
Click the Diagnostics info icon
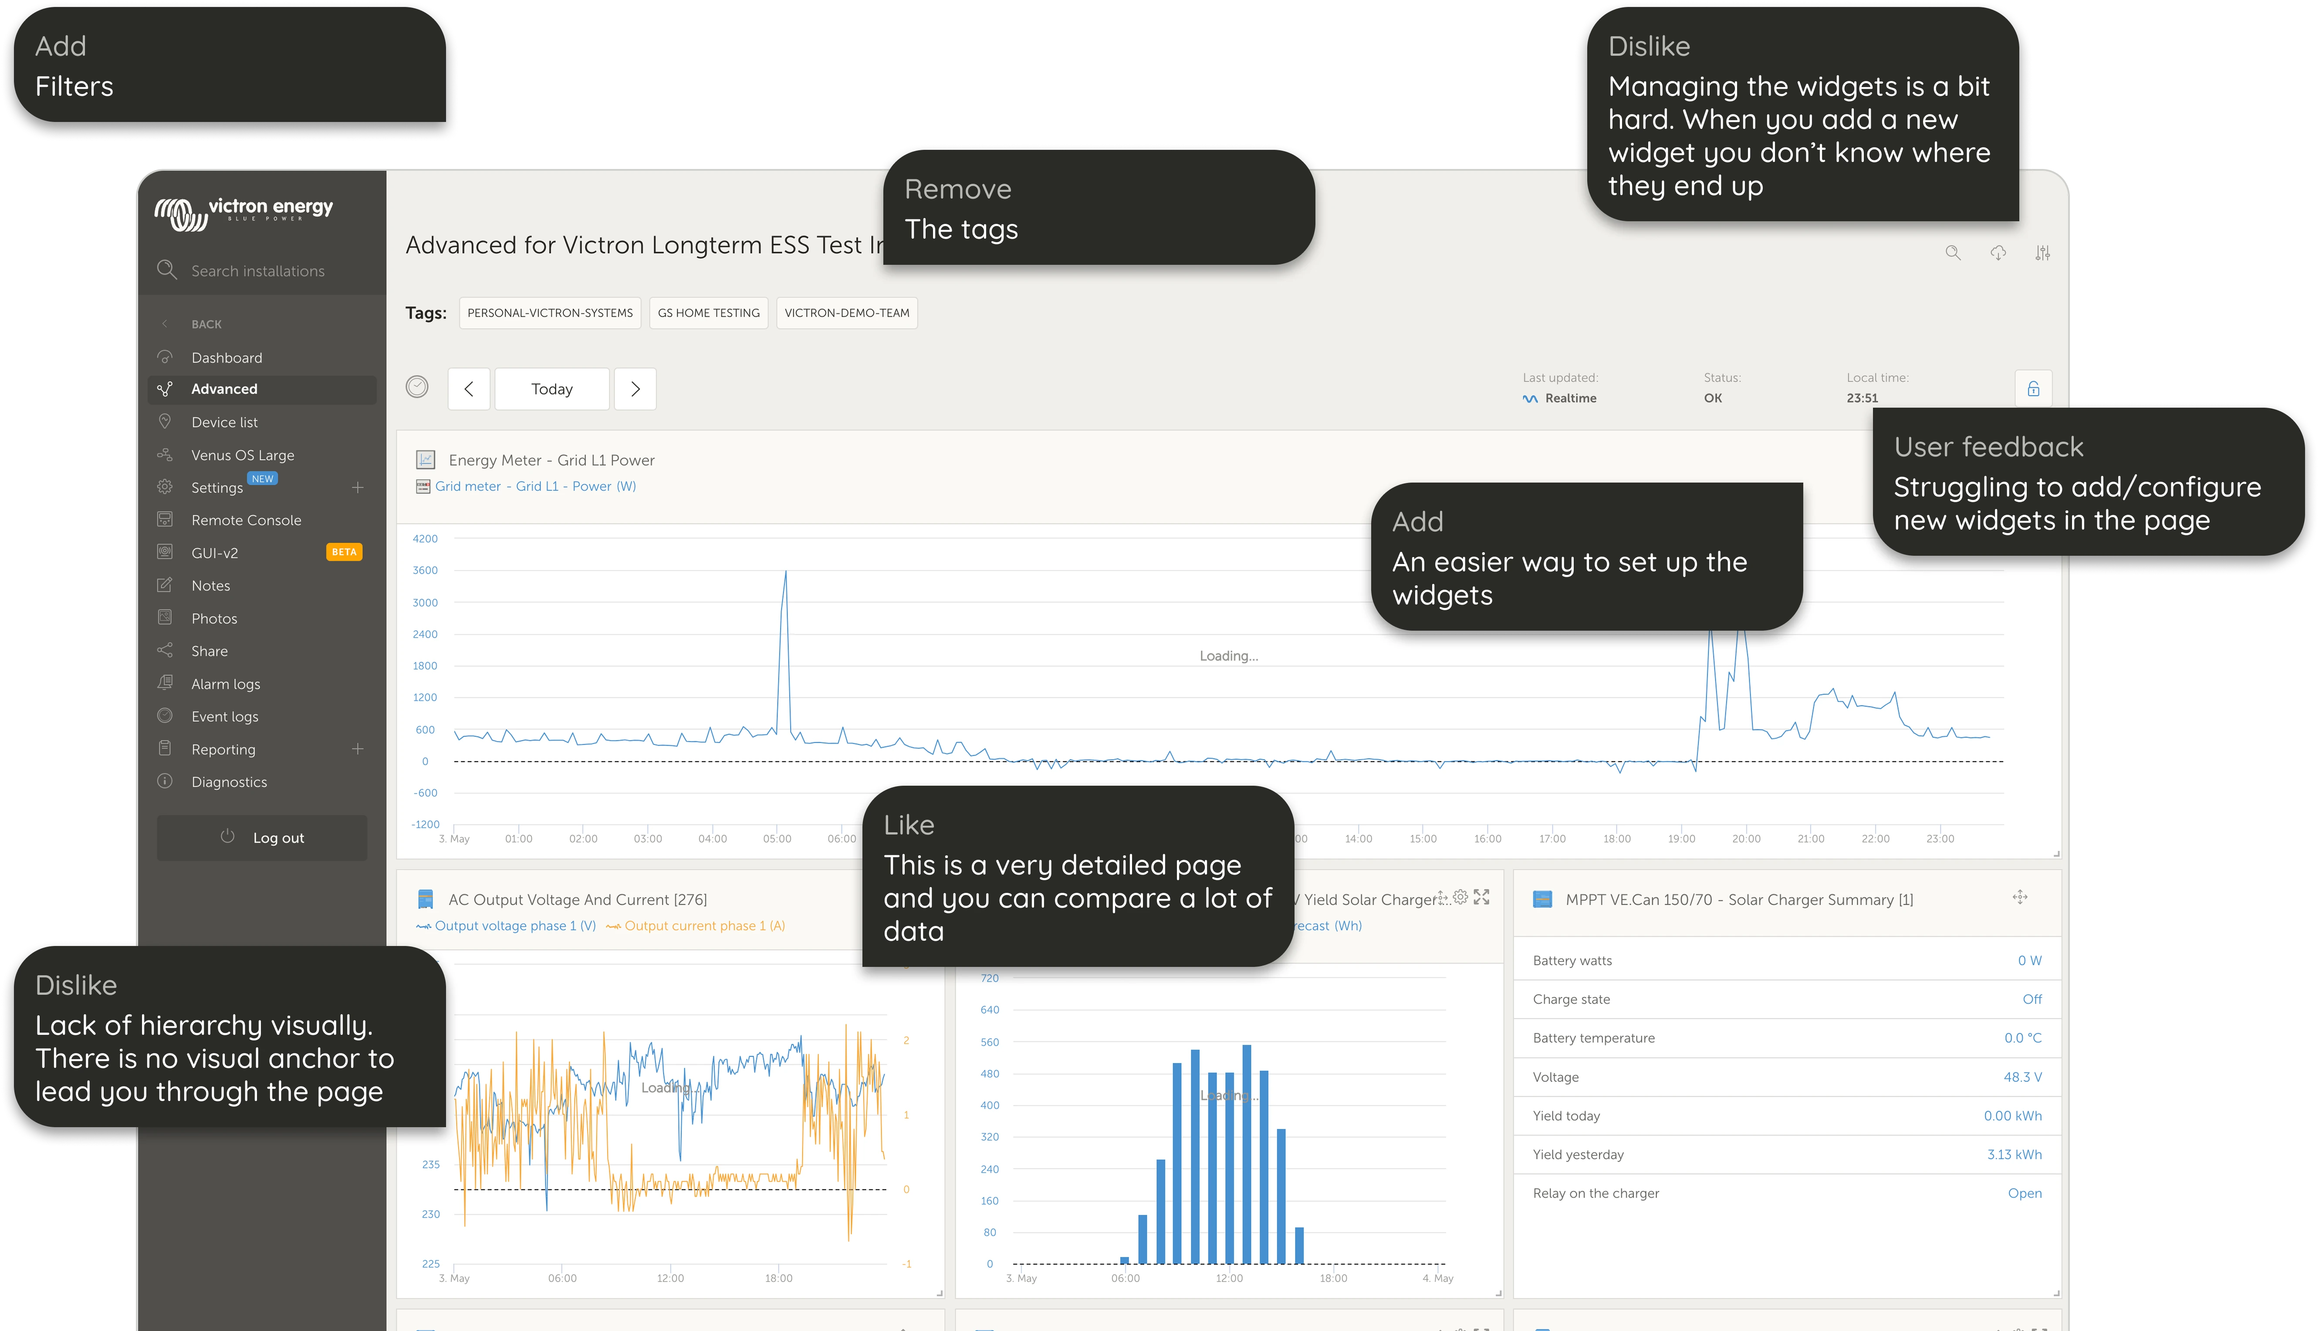166,780
